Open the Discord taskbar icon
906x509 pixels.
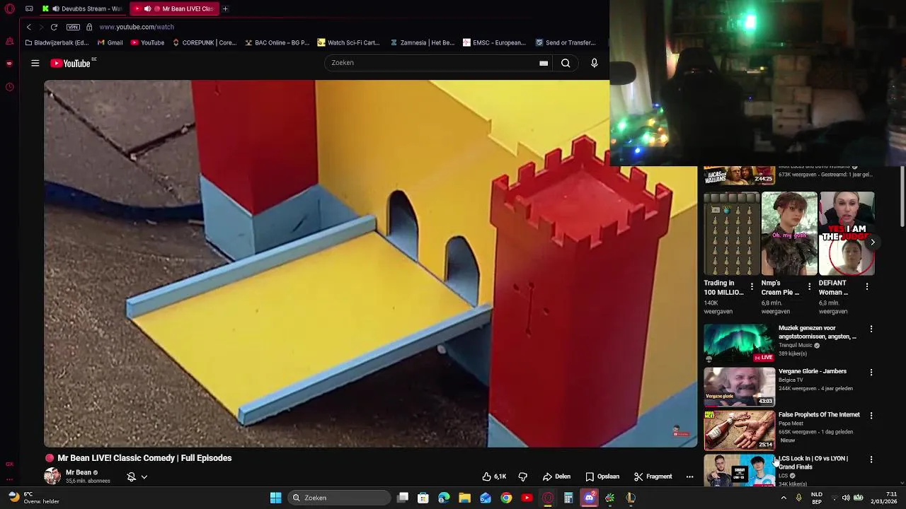click(x=589, y=498)
